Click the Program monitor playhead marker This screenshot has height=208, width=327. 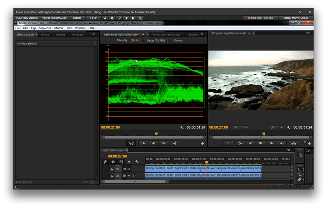263,134
